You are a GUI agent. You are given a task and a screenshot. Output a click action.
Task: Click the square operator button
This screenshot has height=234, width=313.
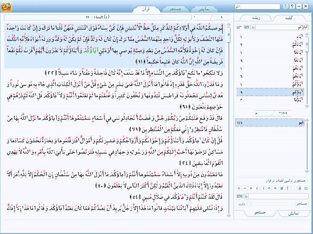coord(306,188)
